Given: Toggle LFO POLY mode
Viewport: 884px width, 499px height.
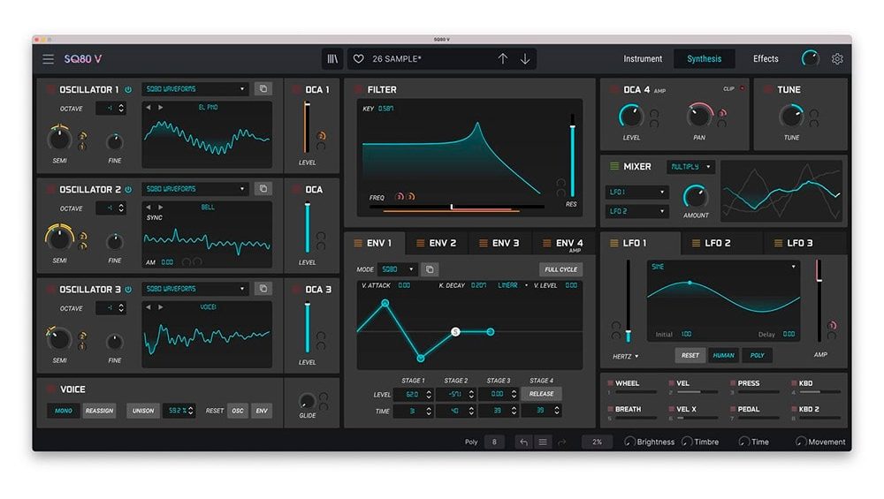Looking at the screenshot, I should (758, 355).
